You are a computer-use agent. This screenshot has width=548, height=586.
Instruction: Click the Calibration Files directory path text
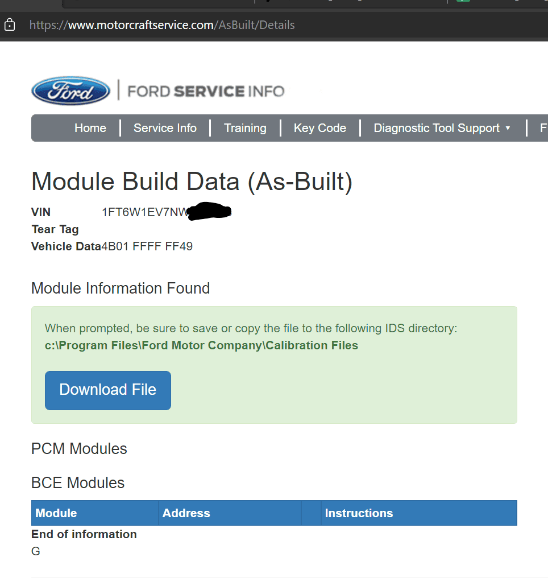point(201,345)
